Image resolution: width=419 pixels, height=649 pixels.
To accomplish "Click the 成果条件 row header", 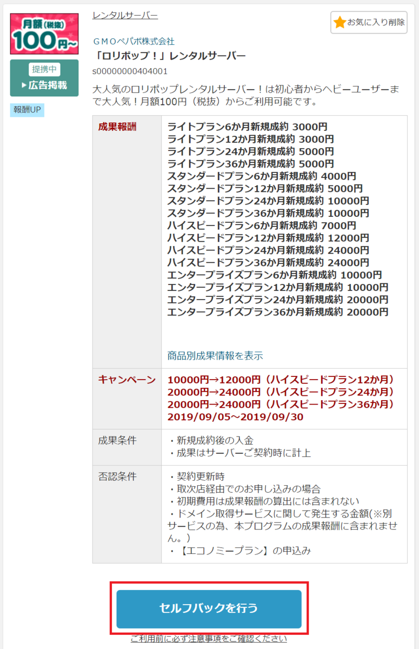I will pos(117,440).
